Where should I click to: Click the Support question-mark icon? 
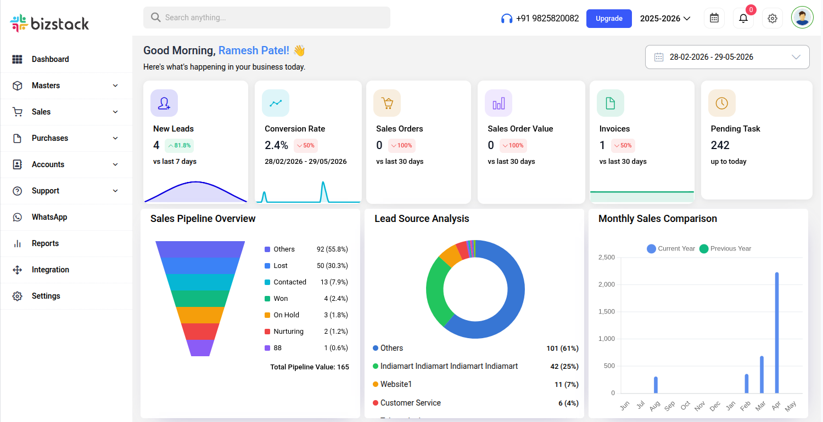tap(17, 191)
